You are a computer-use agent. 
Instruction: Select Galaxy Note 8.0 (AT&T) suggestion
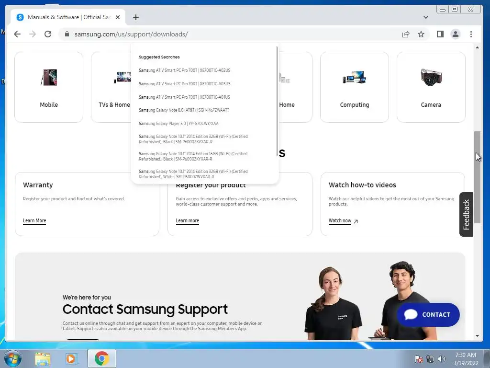pos(184,110)
